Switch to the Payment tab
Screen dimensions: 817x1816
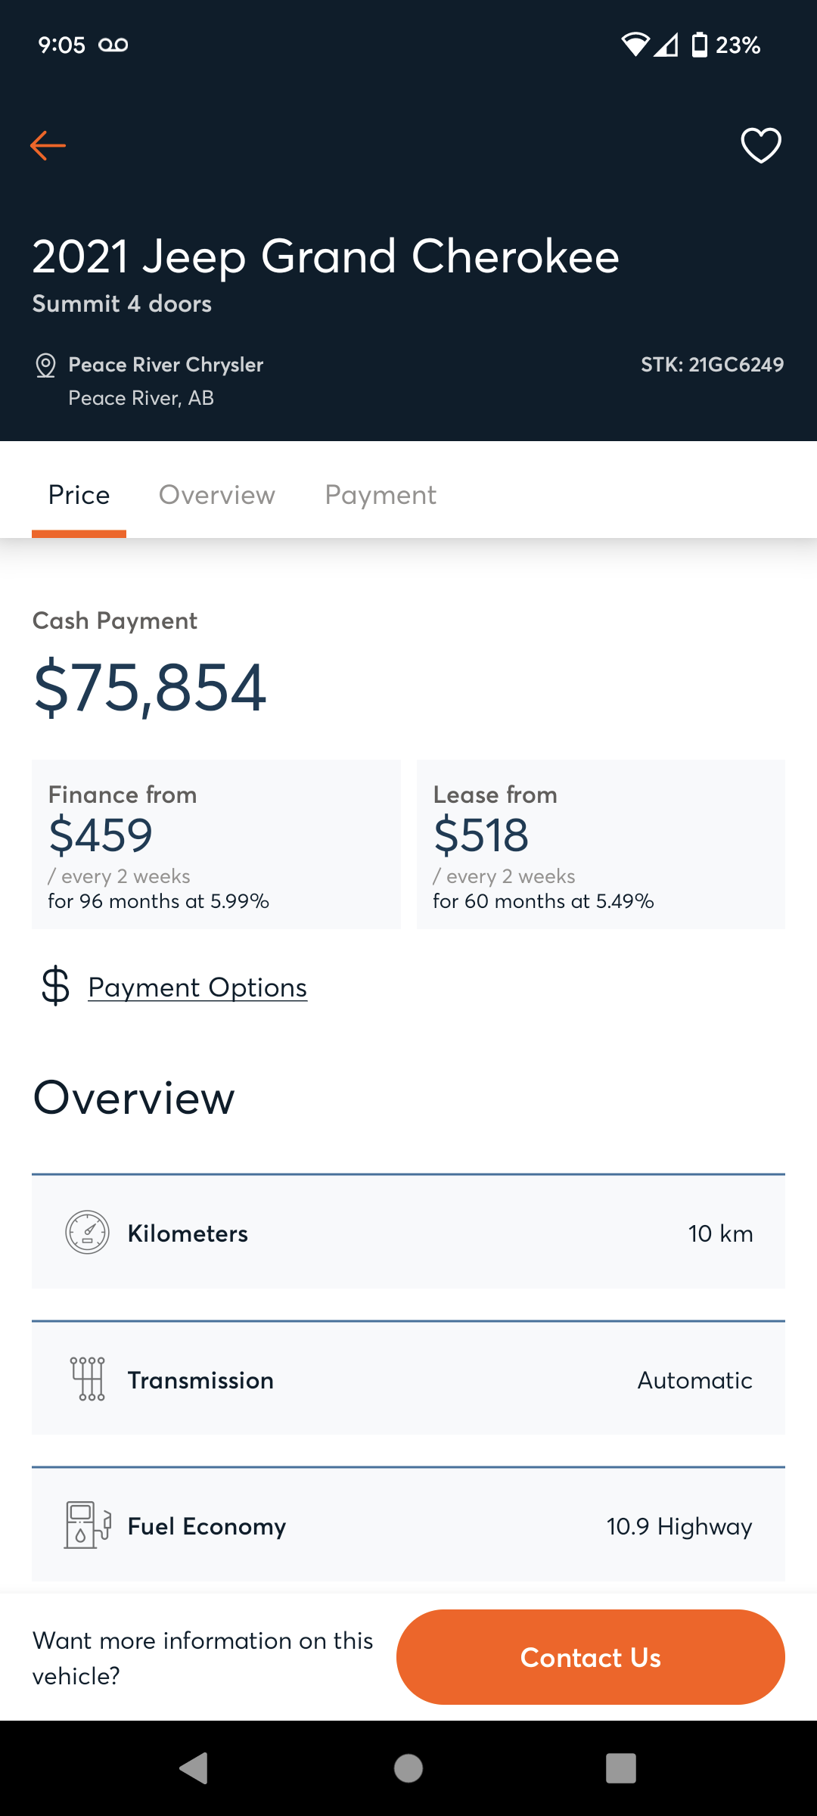[381, 495]
